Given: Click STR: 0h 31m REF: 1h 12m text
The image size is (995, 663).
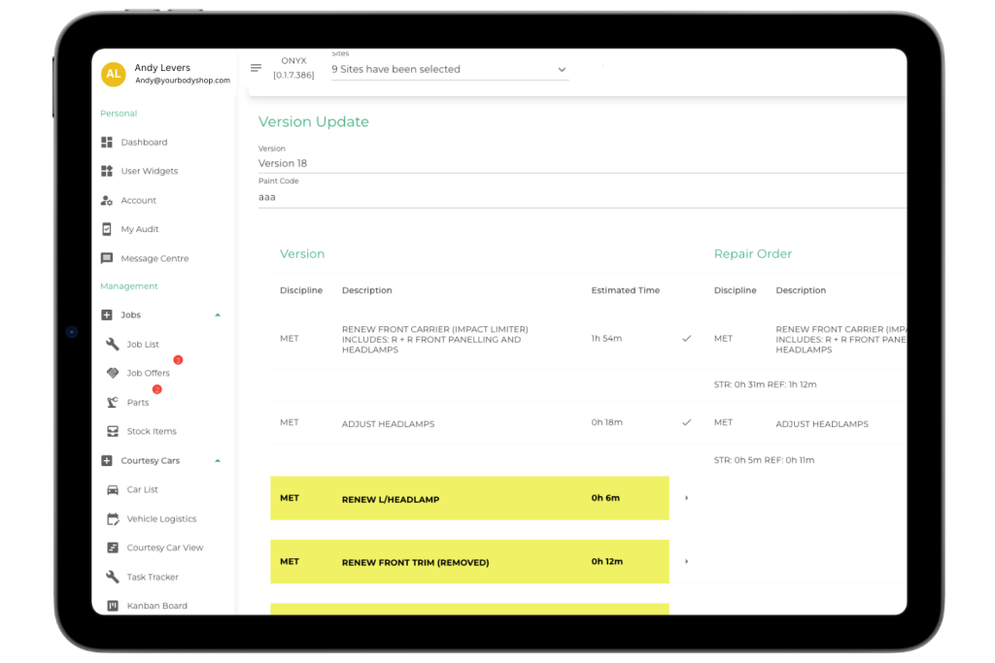Looking at the screenshot, I should (x=766, y=384).
